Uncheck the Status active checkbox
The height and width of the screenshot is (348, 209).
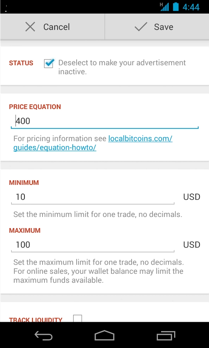tap(49, 63)
